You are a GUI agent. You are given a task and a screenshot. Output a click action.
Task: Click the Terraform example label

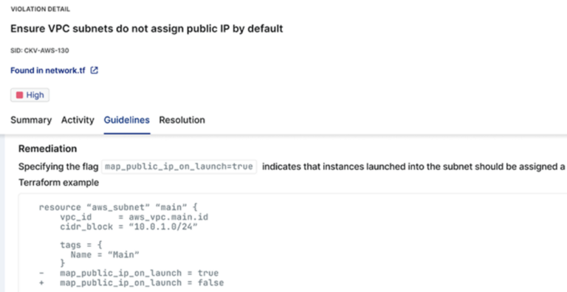tap(58, 183)
